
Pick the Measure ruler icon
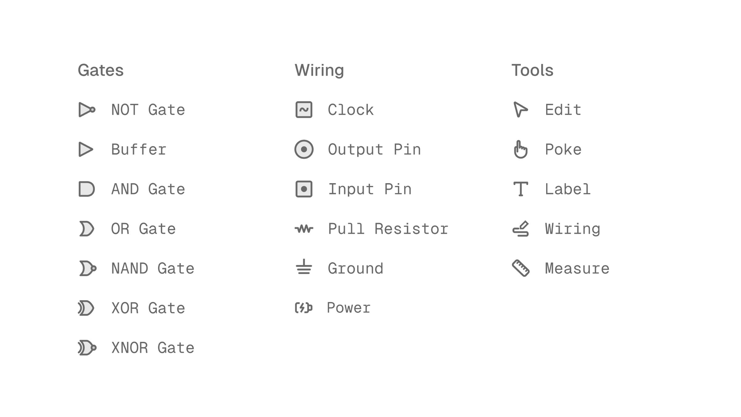coord(521,268)
